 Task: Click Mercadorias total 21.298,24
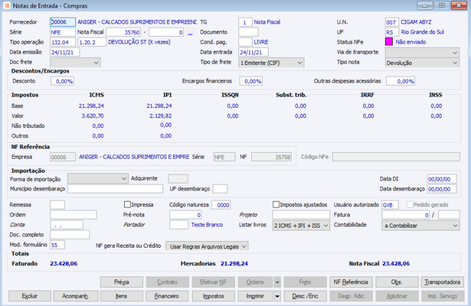(x=234, y=264)
